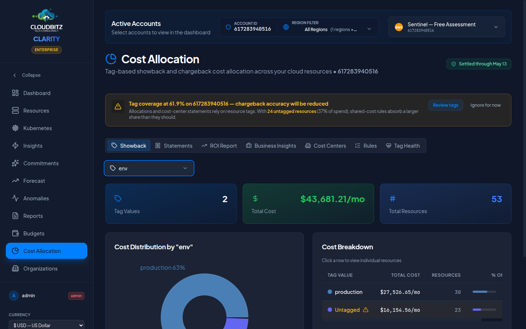Open the ROI Report tab
This screenshot has width=526, height=329.
point(219,145)
